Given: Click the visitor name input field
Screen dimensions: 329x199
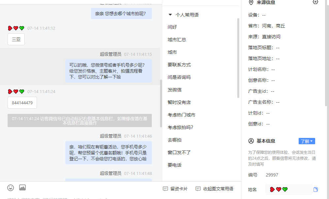Looking at the screenshot, I should 289,189.
